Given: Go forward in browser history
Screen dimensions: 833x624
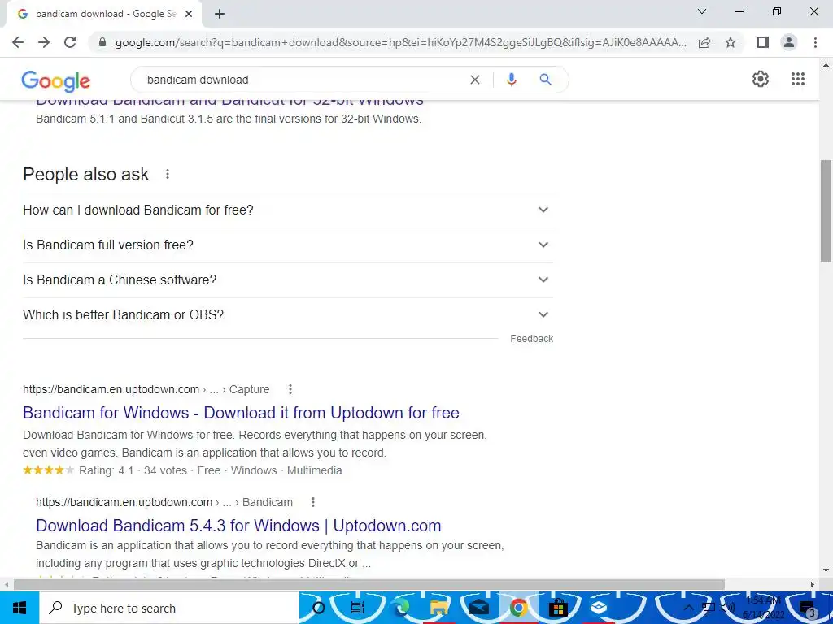Looking at the screenshot, I should pos(44,42).
